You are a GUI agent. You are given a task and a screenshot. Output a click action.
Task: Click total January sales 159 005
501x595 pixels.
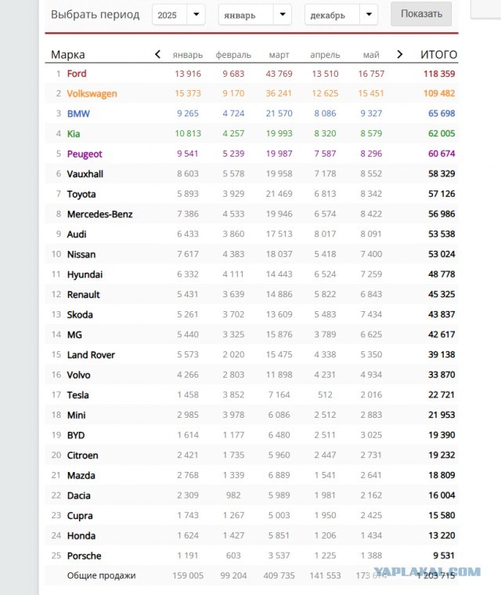click(188, 576)
